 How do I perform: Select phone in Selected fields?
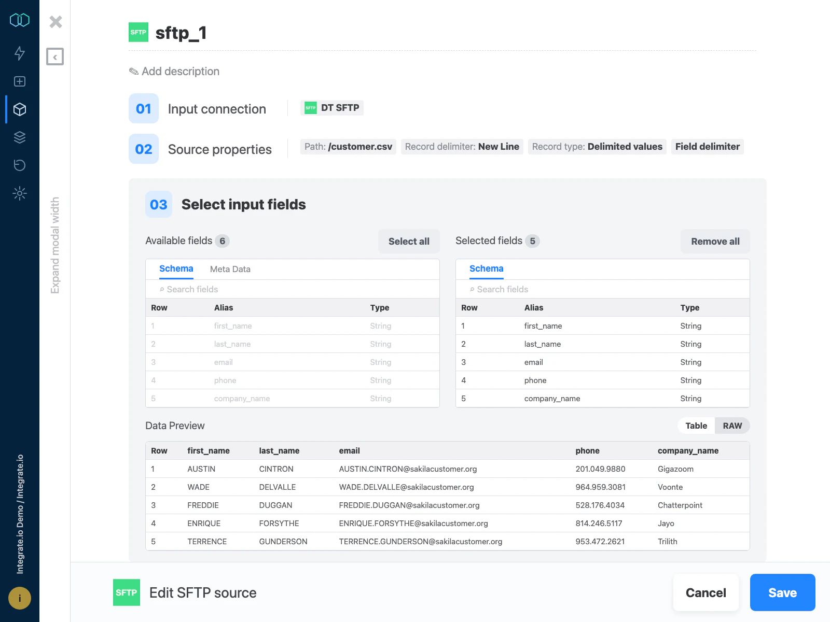603,380
